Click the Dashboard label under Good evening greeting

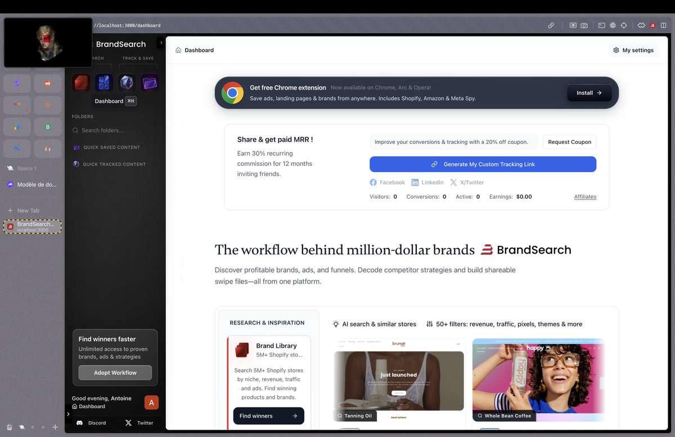click(92, 406)
